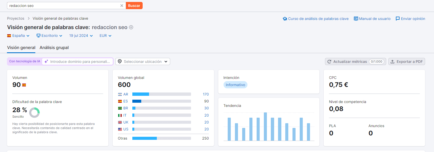Click the orange Buscar button
The width and height of the screenshot is (434, 152).
point(134,6)
